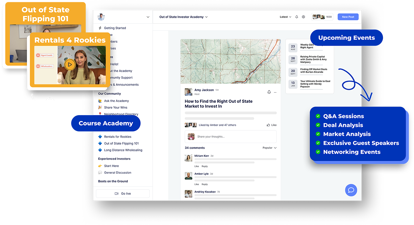Open the blue chat bubble button
This screenshot has width=414, height=225.
351,190
